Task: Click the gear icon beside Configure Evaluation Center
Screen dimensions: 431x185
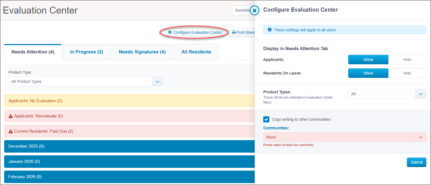Action: pos(170,32)
